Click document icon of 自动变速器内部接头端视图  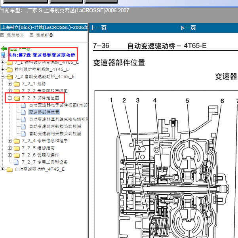(x=23, y=127)
